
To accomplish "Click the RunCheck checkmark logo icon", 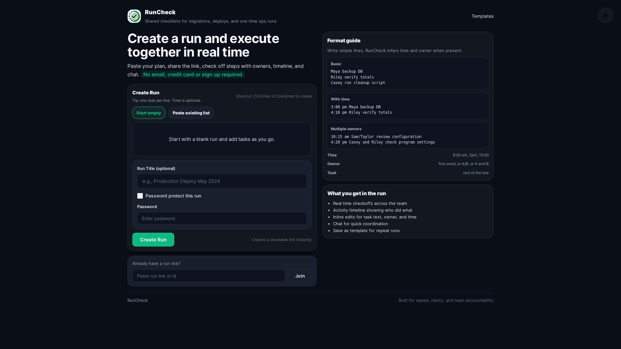I will coord(134,16).
